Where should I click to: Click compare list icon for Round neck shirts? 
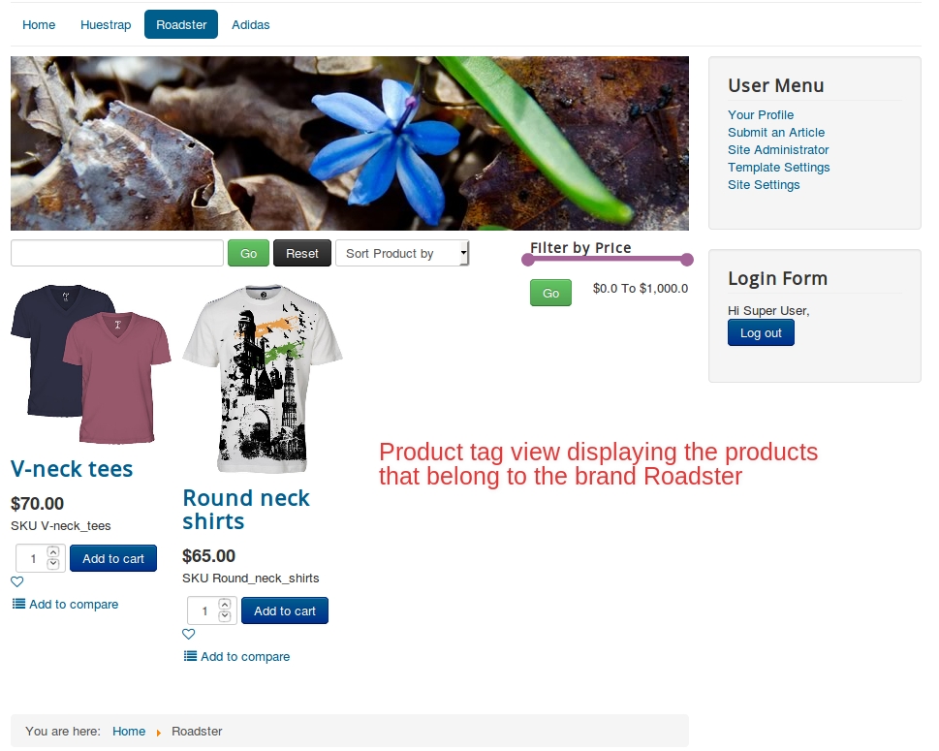tap(190, 656)
